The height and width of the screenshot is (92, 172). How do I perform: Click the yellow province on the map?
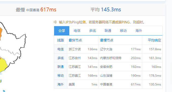tap(3, 65)
